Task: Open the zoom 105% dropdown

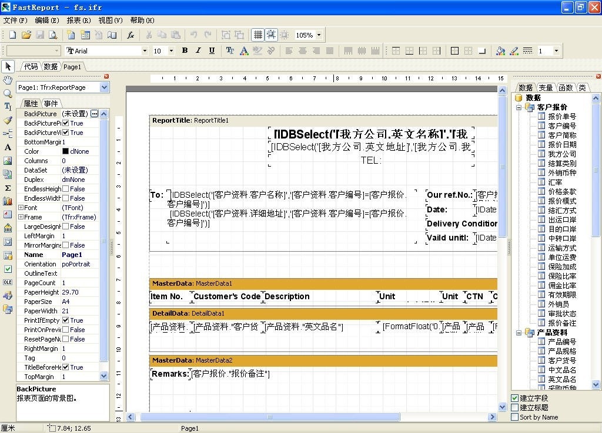Action: (x=319, y=35)
